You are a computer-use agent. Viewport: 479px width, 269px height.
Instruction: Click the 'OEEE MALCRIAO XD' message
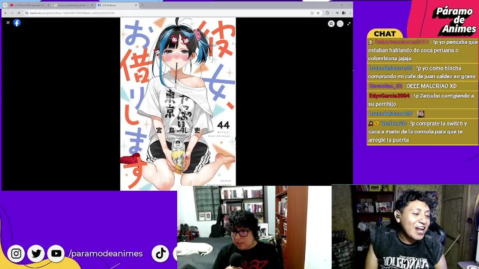(431, 86)
